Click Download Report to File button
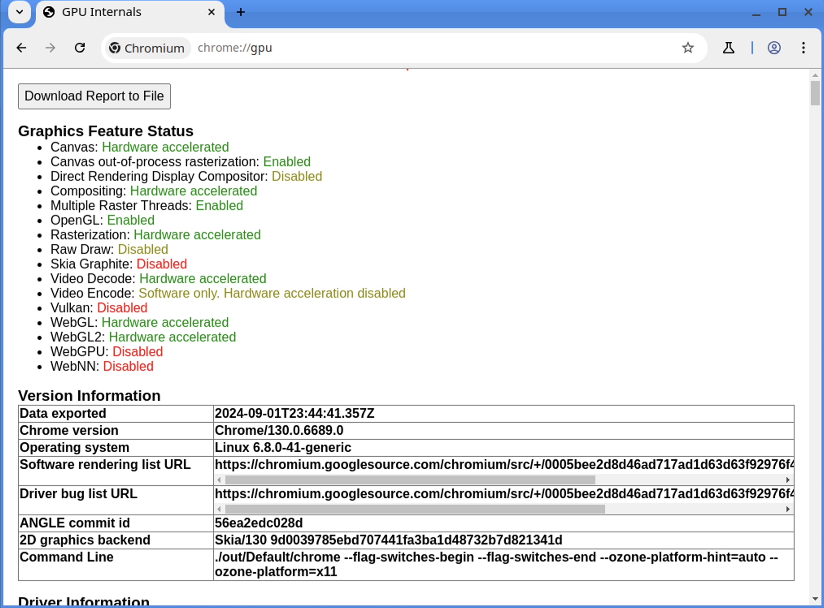This screenshot has width=824, height=608. [x=94, y=96]
